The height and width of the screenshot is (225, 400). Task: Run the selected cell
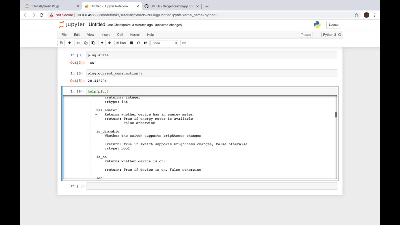click(121, 43)
